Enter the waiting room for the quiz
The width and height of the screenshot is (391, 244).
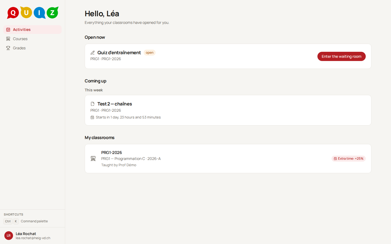coord(342,56)
